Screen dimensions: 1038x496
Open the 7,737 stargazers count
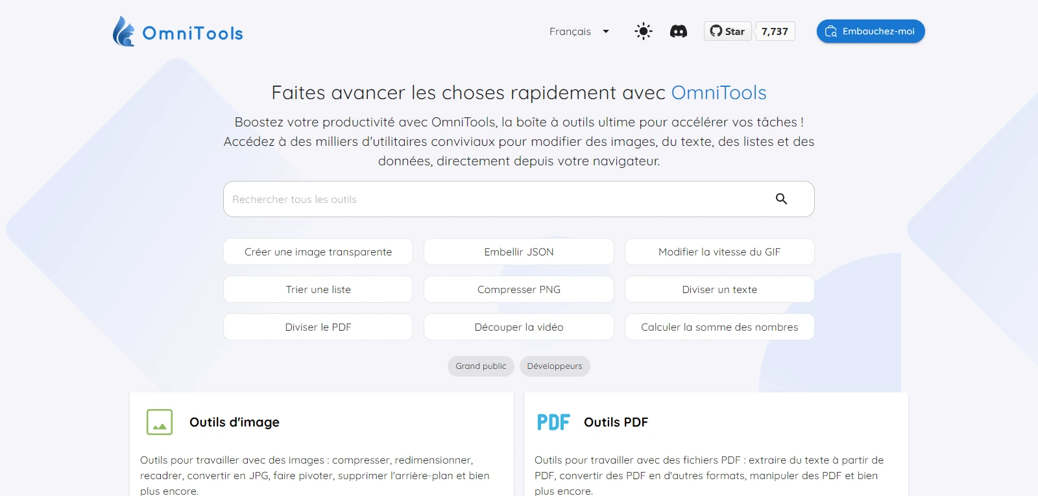pos(775,31)
